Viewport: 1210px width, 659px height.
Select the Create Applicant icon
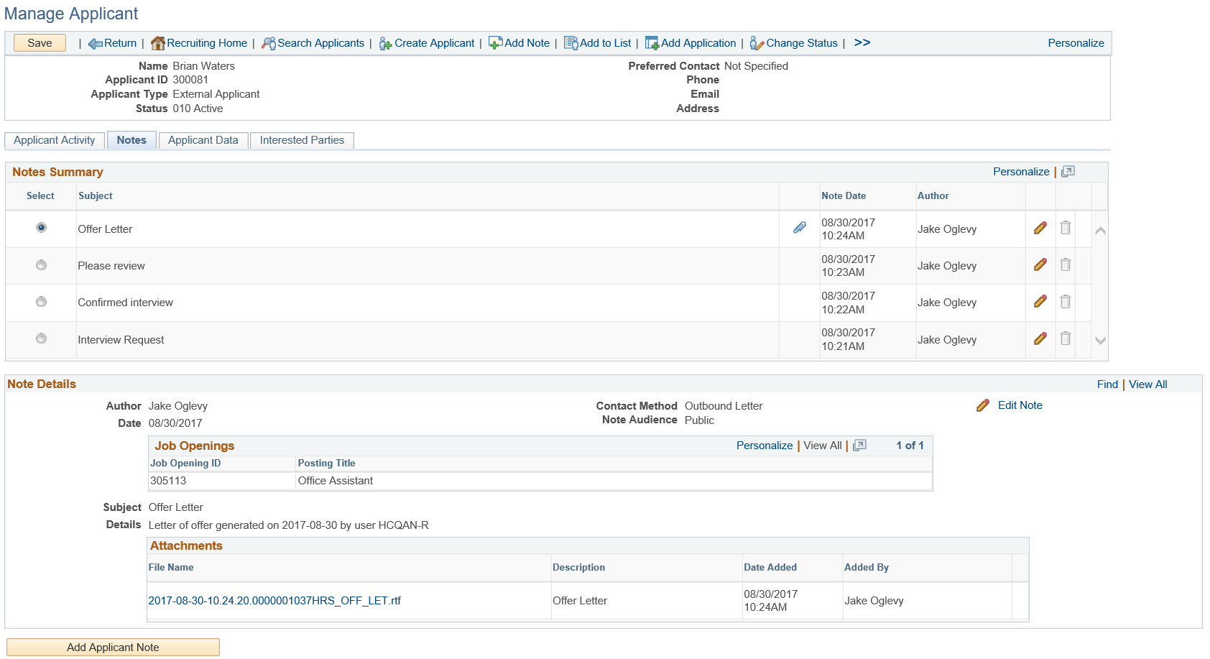click(386, 43)
